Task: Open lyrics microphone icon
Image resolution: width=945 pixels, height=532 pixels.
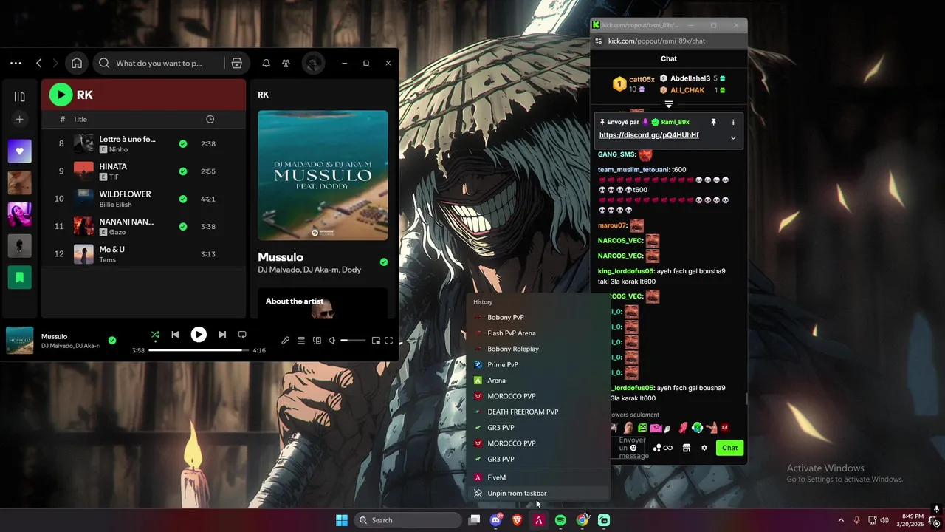Action: point(286,341)
